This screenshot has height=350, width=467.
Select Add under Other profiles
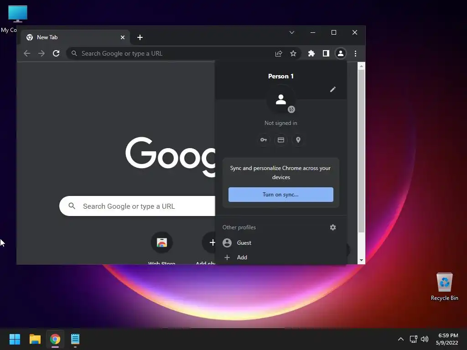coord(281,257)
